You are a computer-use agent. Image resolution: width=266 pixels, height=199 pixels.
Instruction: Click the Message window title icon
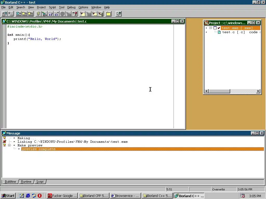click(x=4, y=133)
